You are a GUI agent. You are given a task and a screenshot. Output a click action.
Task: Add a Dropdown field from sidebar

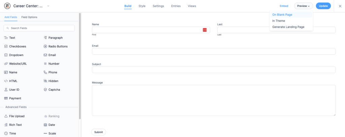pyautogui.click(x=16, y=55)
